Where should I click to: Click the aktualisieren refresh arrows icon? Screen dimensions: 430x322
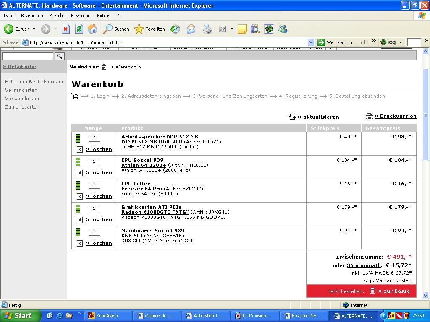(x=292, y=117)
